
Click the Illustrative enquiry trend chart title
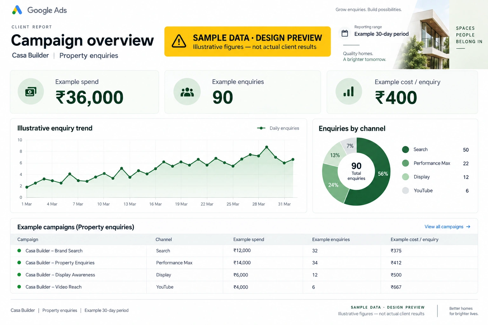pyautogui.click(x=55, y=128)
